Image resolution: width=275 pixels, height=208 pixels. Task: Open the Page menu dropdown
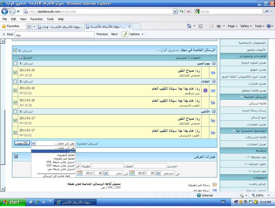(x=232, y=26)
